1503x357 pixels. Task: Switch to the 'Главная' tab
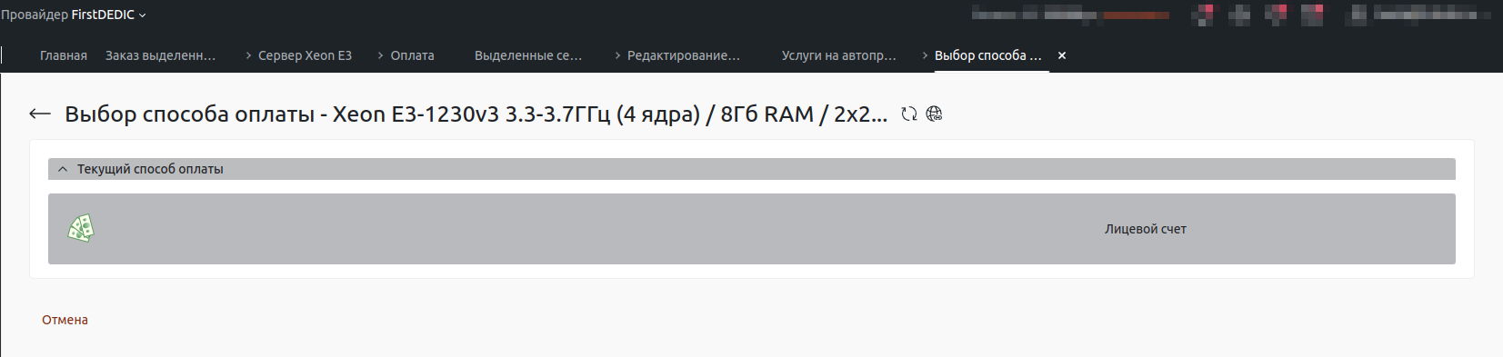coord(64,55)
